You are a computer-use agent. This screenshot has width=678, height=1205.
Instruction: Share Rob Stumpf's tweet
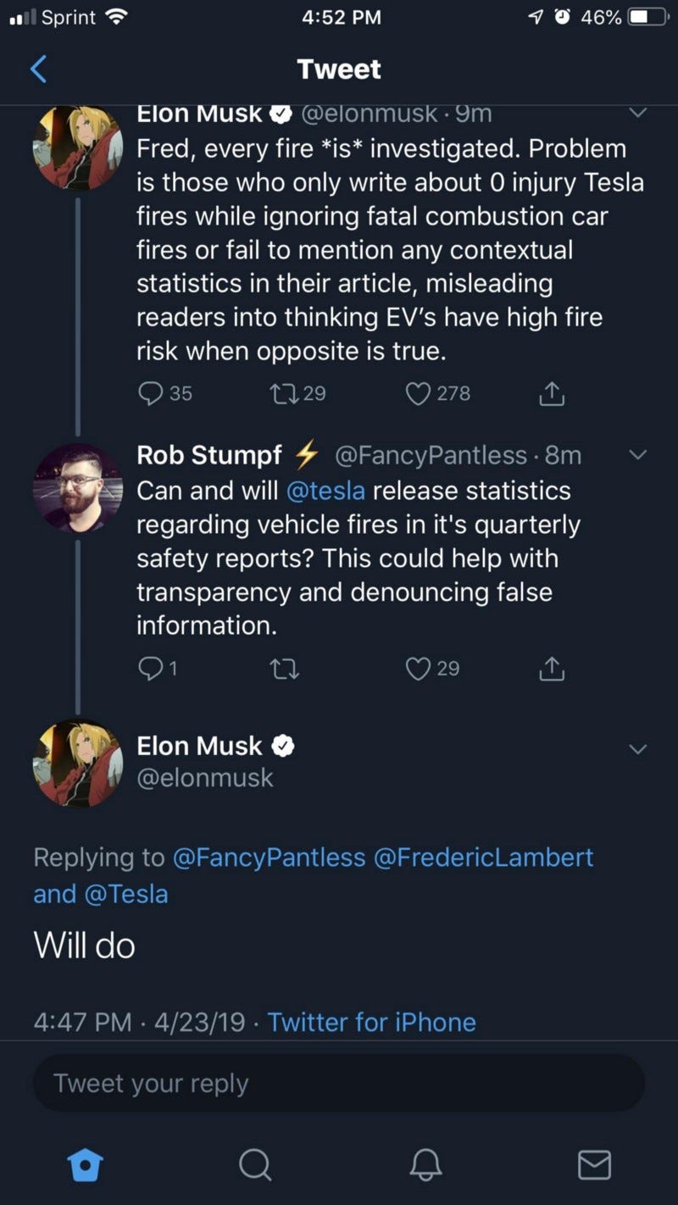click(552, 669)
